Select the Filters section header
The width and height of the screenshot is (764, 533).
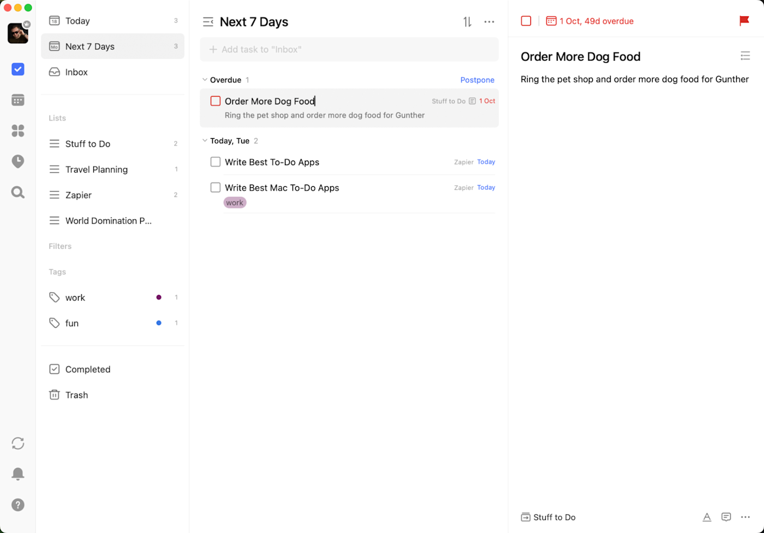pyautogui.click(x=60, y=246)
